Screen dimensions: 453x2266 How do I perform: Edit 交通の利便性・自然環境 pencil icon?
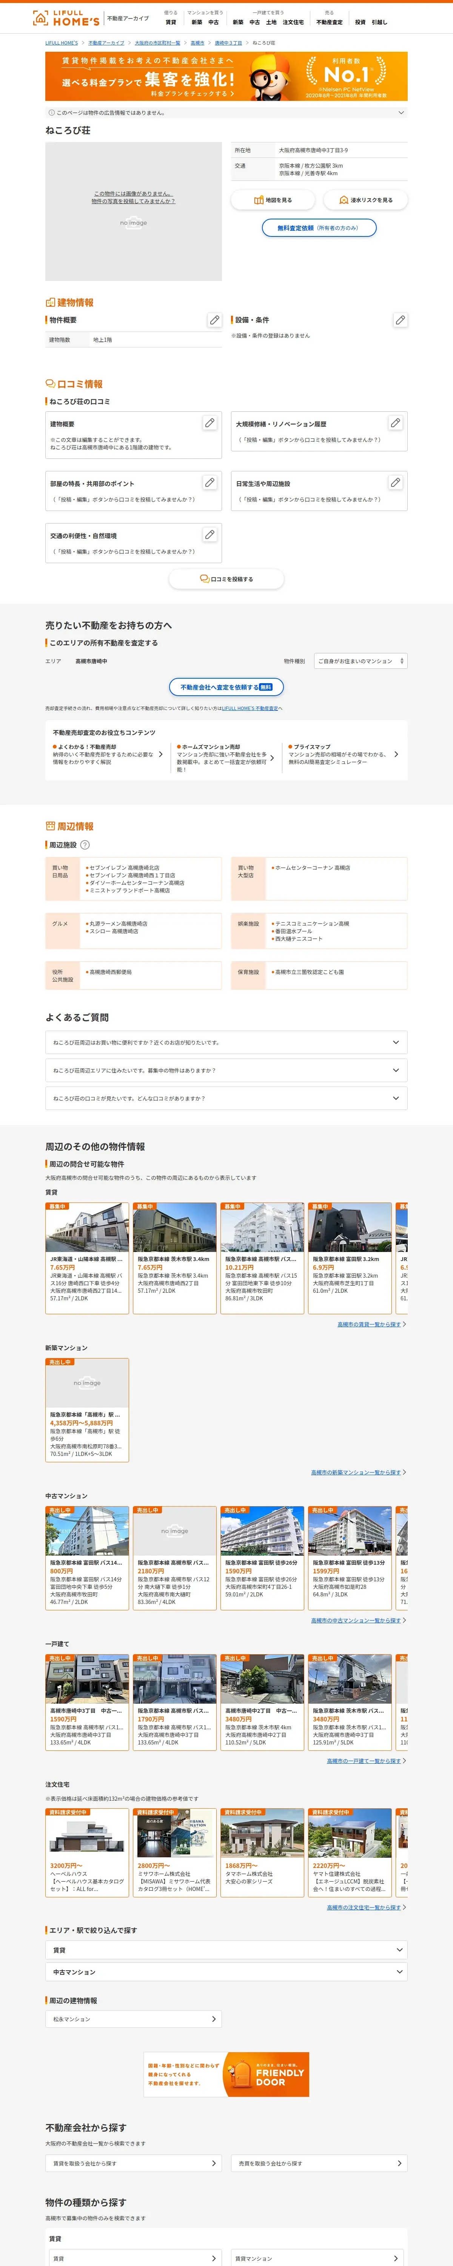[x=210, y=535]
